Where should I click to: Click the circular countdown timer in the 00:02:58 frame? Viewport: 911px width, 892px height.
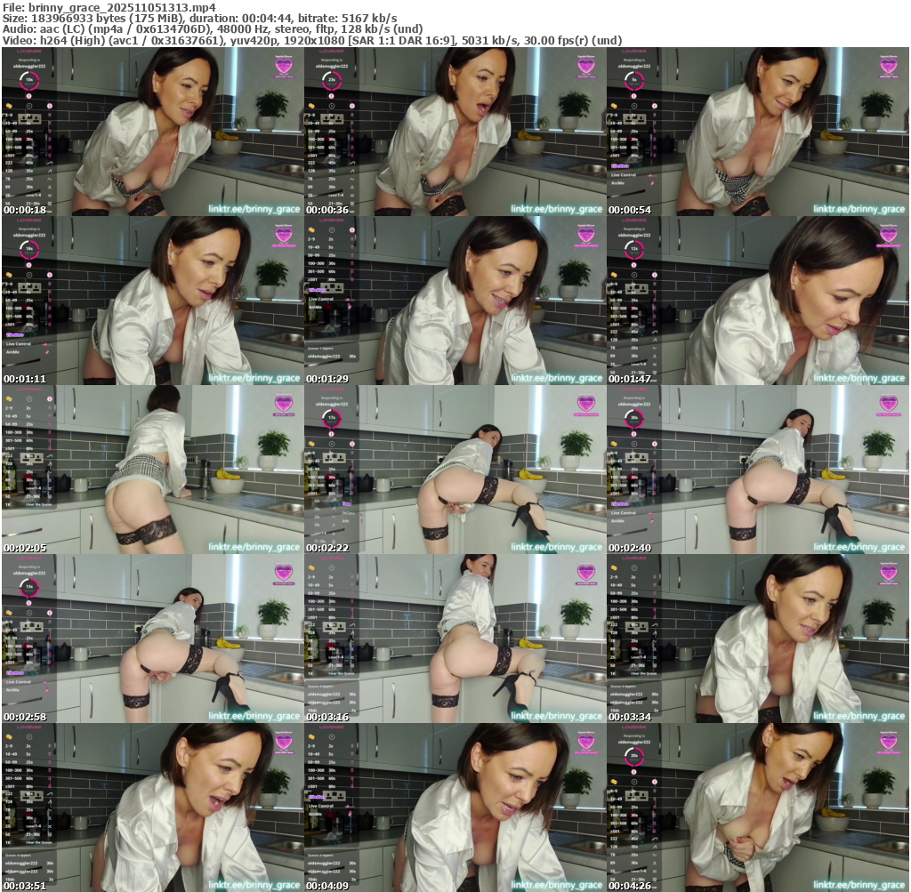(x=28, y=587)
